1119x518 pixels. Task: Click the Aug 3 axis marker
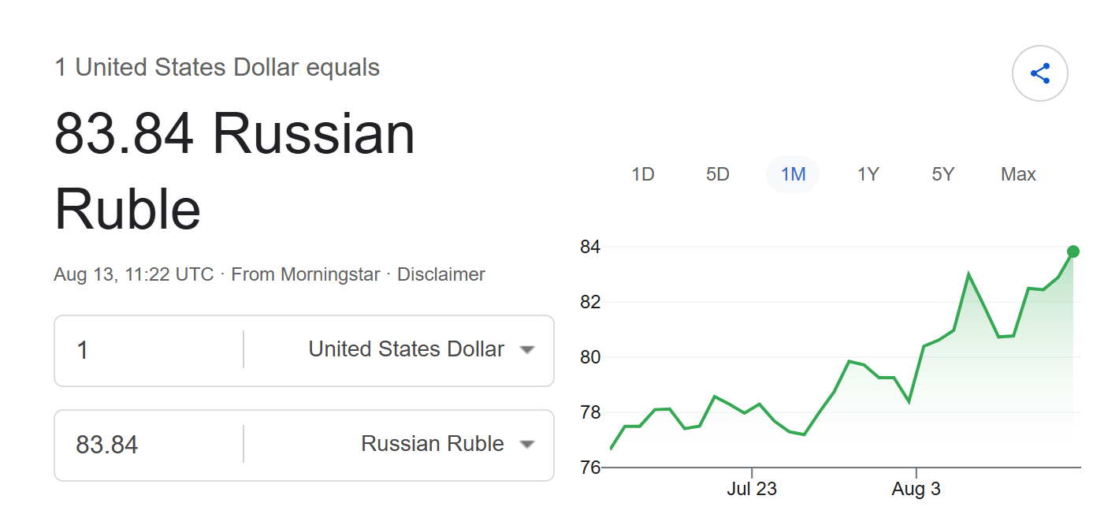click(x=916, y=489)
